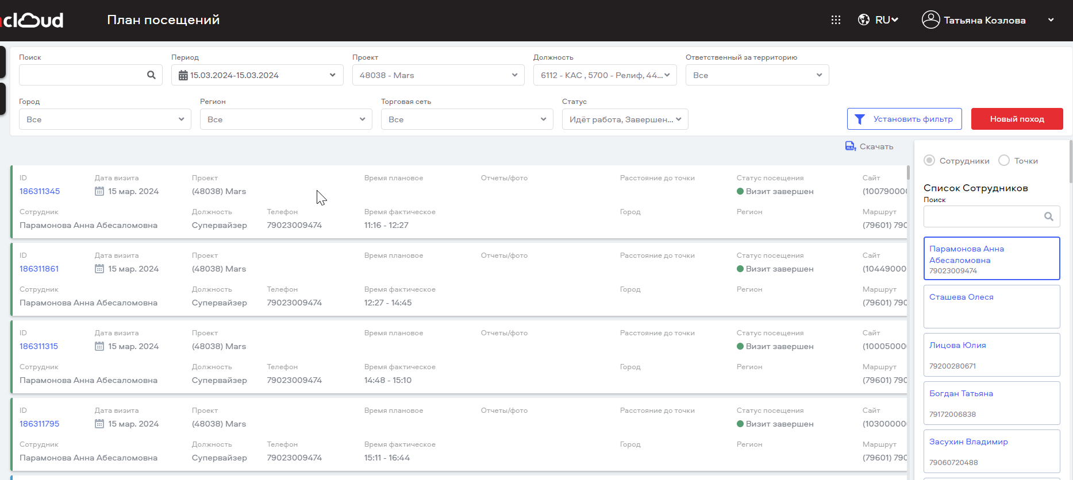
Task: Click actual time 15:11 - 16:44
Action: click(x=387, y=458)
